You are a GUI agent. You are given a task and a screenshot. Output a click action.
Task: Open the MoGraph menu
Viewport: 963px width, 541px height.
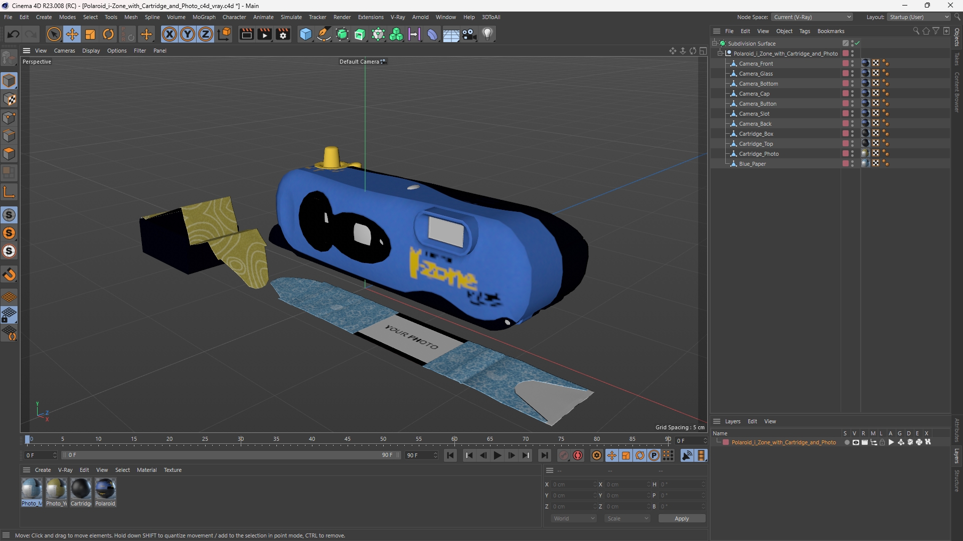pos(204,17)
